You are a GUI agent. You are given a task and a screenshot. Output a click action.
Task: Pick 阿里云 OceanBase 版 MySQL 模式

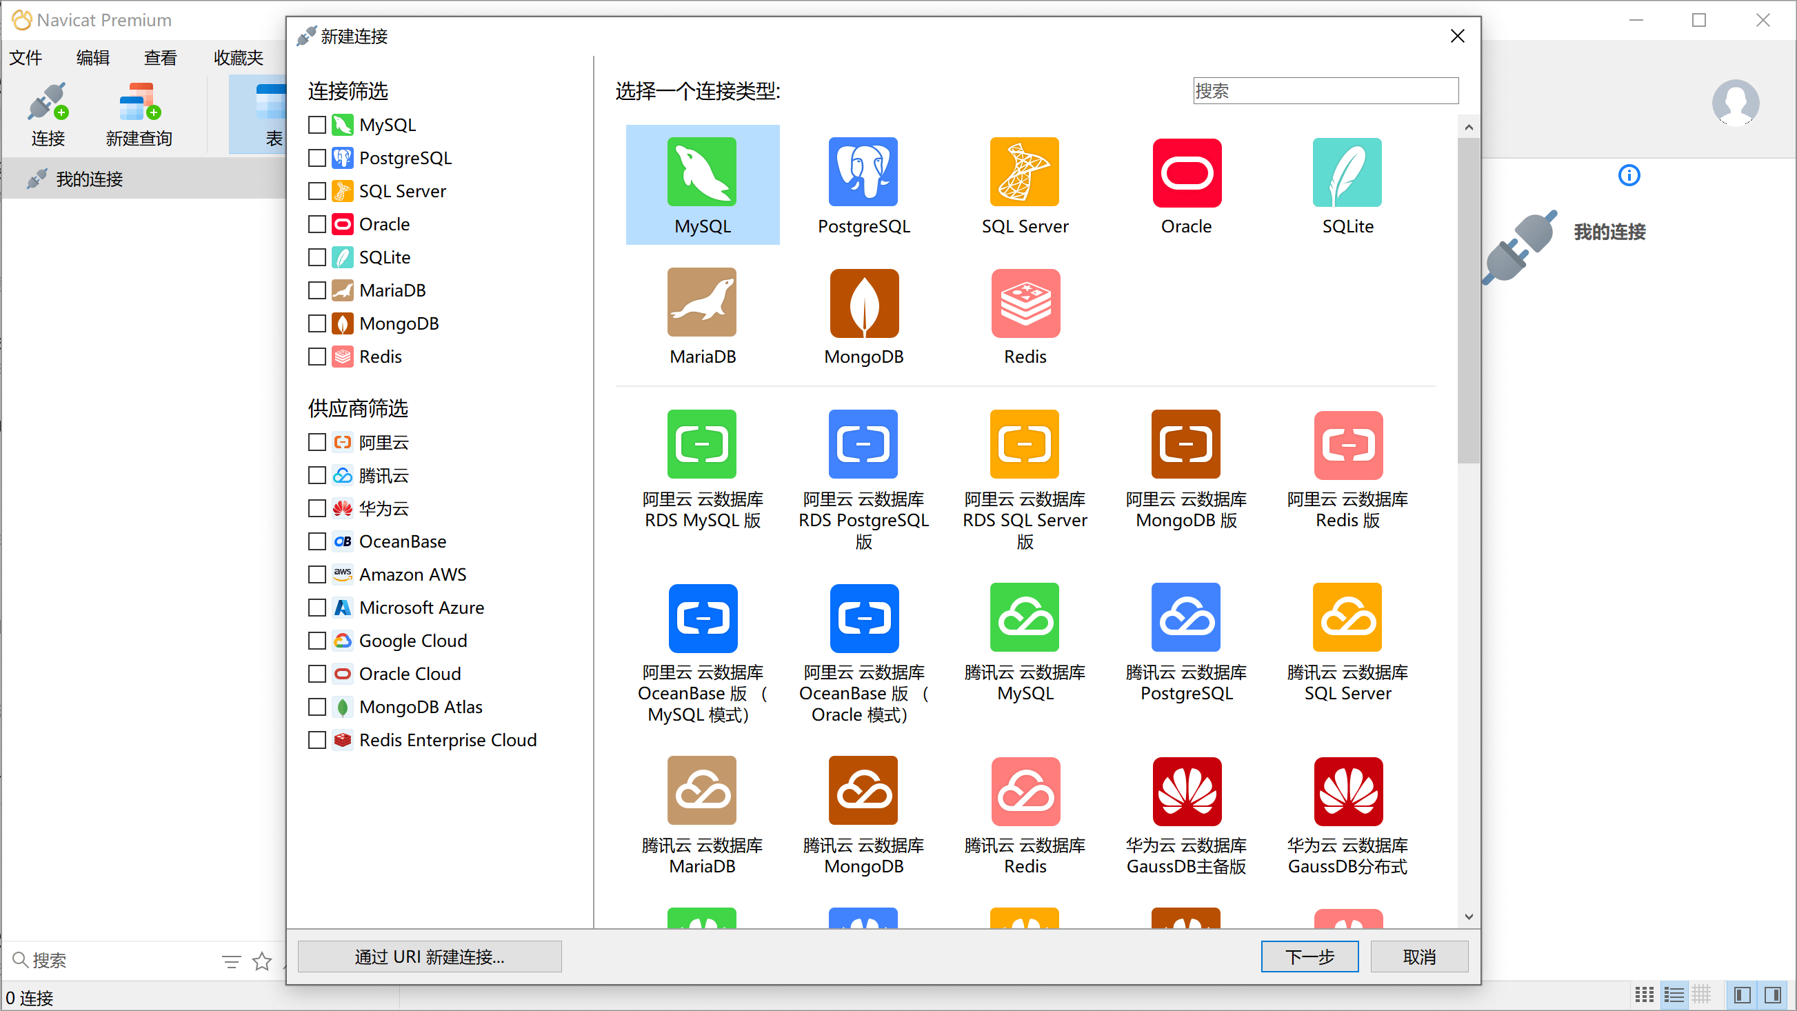coord(703,617)
